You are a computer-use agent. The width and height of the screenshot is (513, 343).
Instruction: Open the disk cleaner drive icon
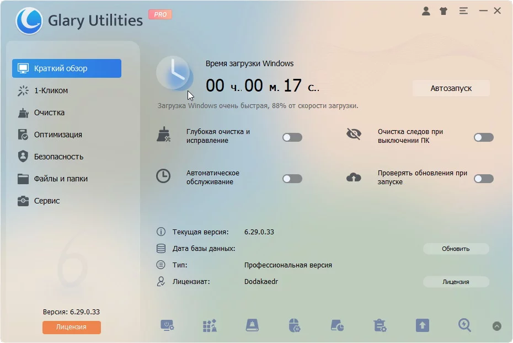[252, 326]
